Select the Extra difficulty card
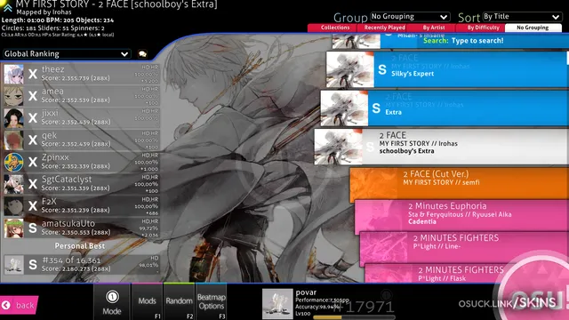 coord(445,108)
